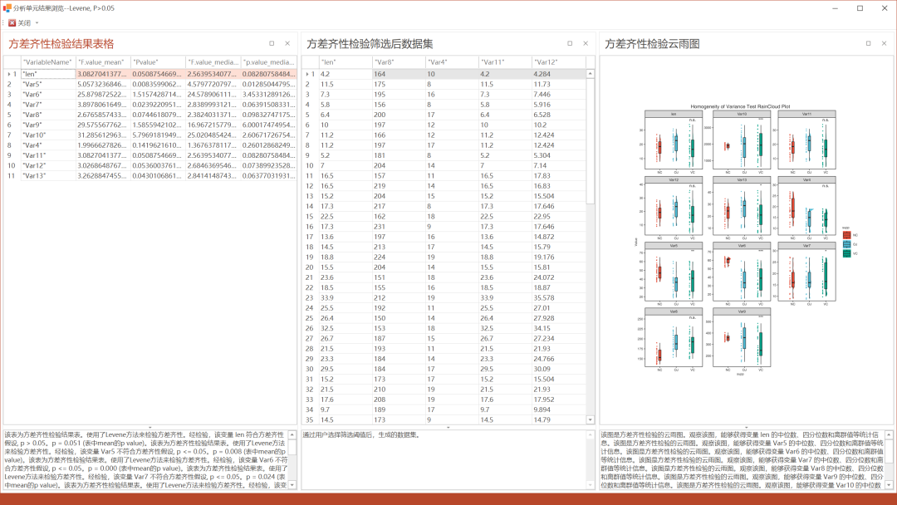This screenshot has width=897, height=505.
Task: Select the "F.value_media..." column header
Action: click(x=213, y=62)
